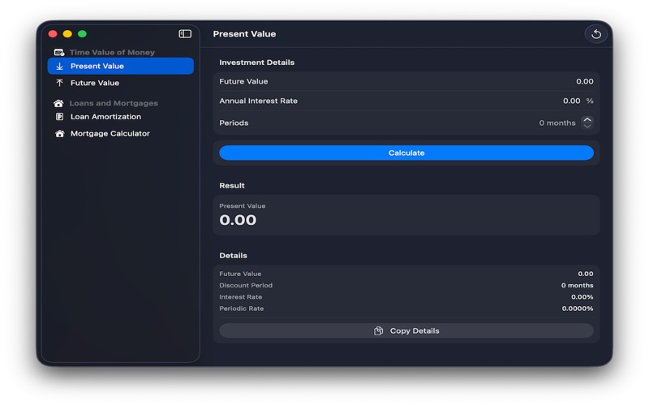Select the Loans and Mortgages header
This screenshot has height=406, width=649.
click(114, 103)
